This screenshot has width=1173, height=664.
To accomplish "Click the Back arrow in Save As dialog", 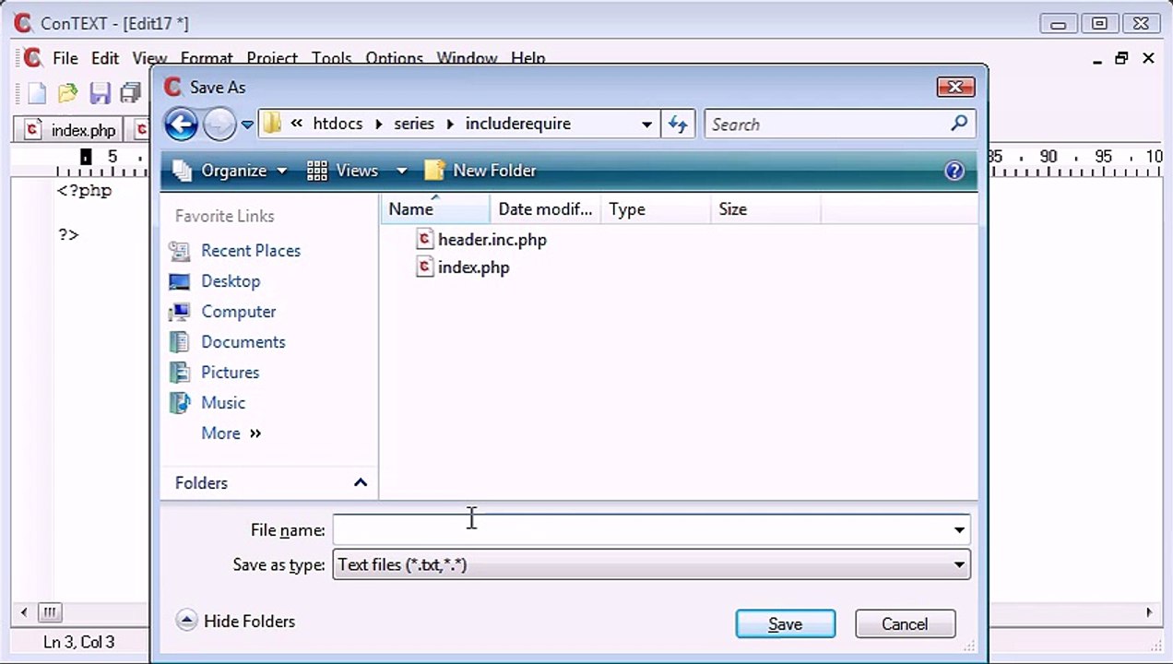I will pos(181,124).
